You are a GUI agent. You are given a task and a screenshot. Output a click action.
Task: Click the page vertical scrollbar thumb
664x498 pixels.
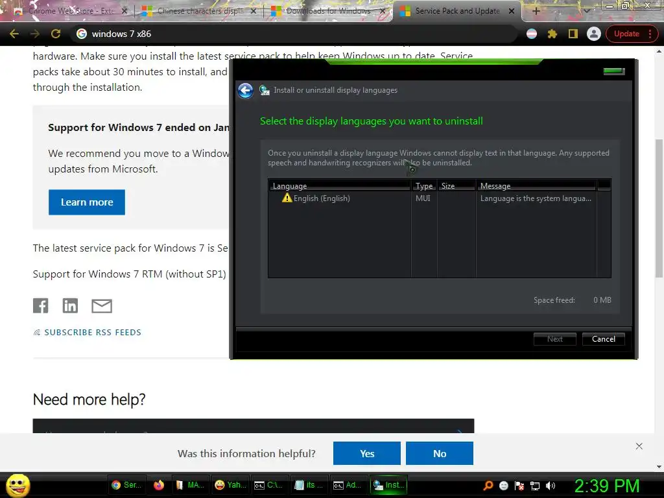tap(659, 207)
